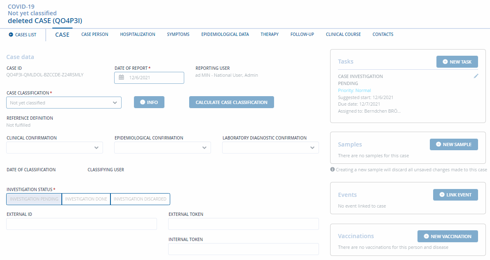490x260 pixels.
Task: Return to the Cases List
Action: [x=23, y=35]
